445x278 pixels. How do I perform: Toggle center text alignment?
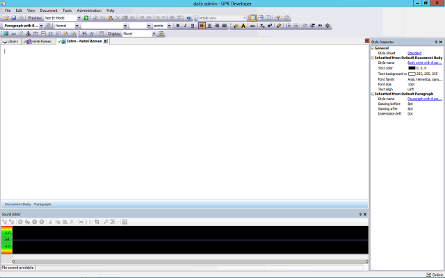(209, 26)
